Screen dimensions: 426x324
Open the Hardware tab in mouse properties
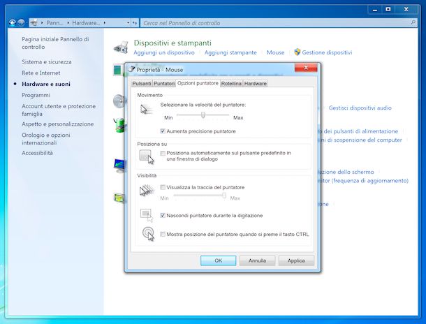pos(255,84)
